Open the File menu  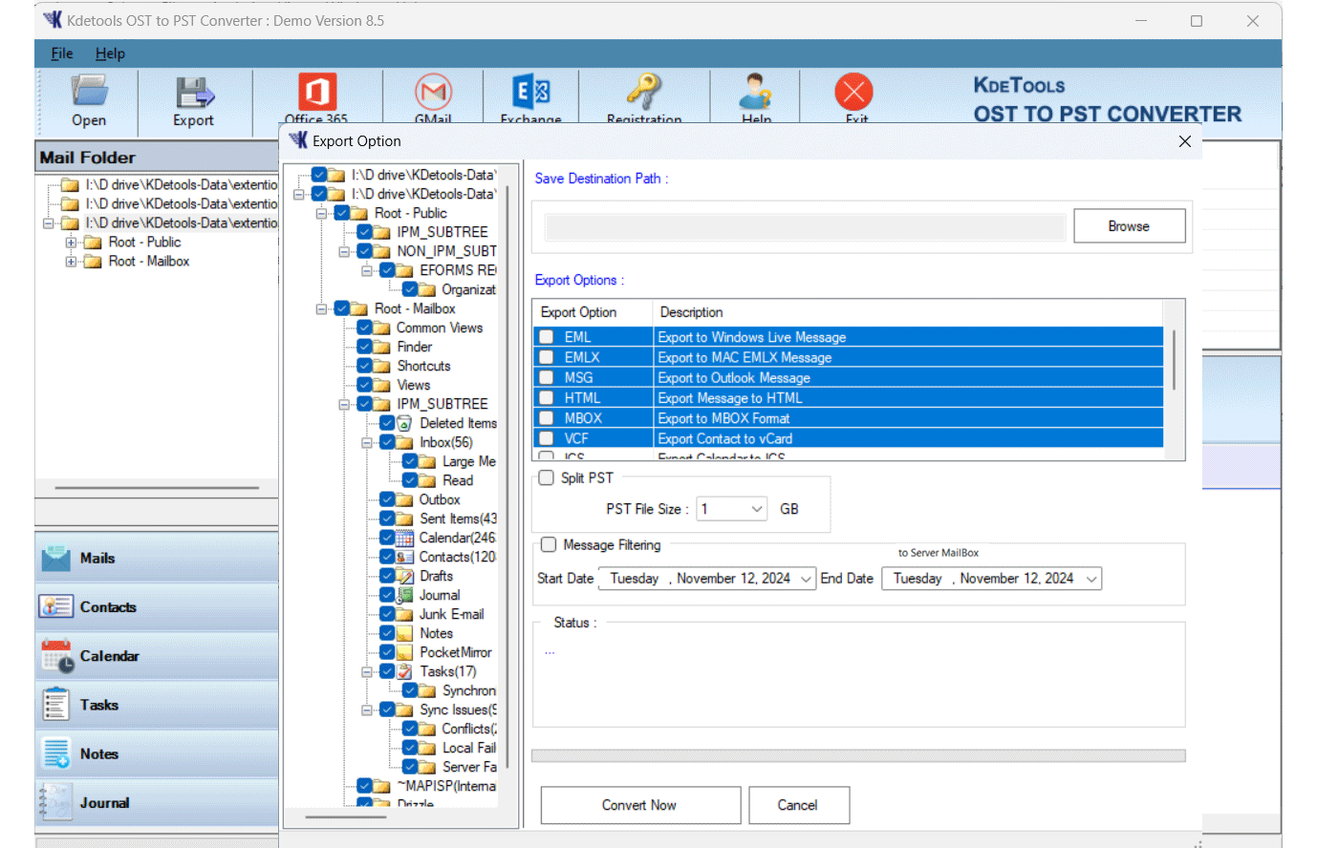[62, 53]
